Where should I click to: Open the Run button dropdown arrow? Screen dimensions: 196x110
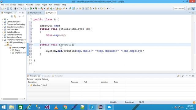33,9
